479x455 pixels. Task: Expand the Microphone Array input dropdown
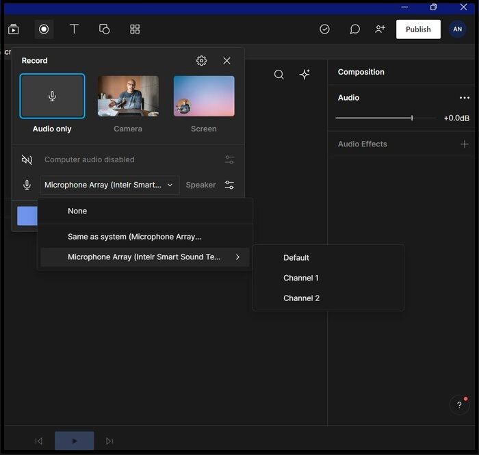tap(109, 185)
